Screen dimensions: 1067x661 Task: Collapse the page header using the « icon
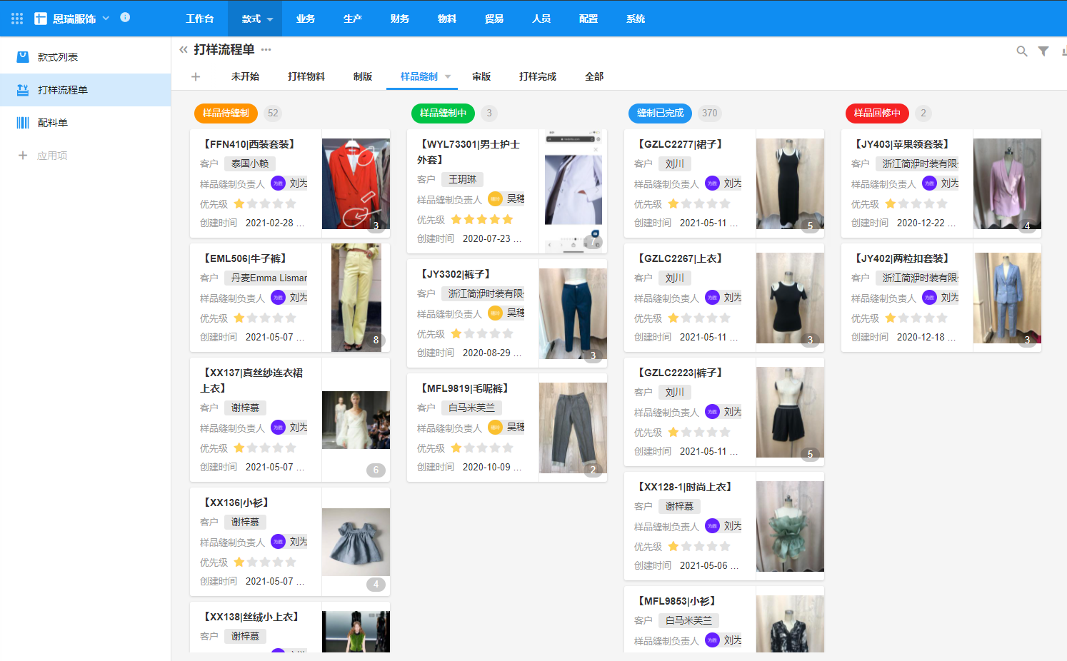[183, 49]
